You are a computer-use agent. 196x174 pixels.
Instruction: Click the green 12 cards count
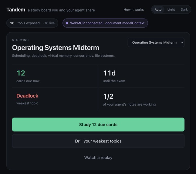[21, 73]
